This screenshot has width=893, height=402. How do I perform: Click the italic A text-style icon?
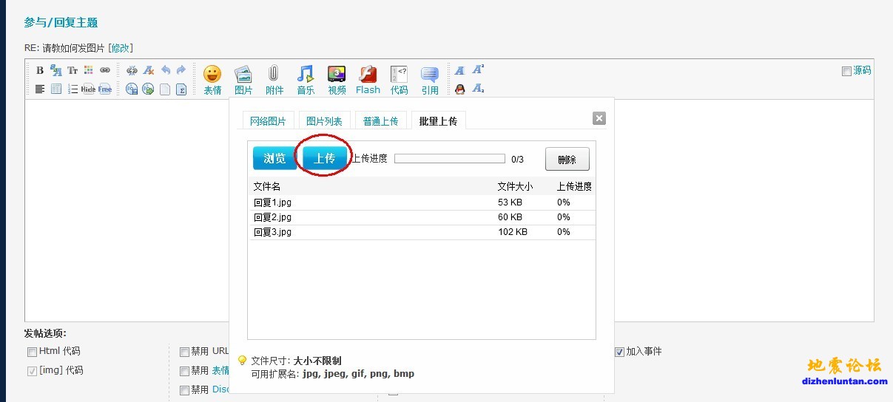pyautogui.click(x=459, y=70)
